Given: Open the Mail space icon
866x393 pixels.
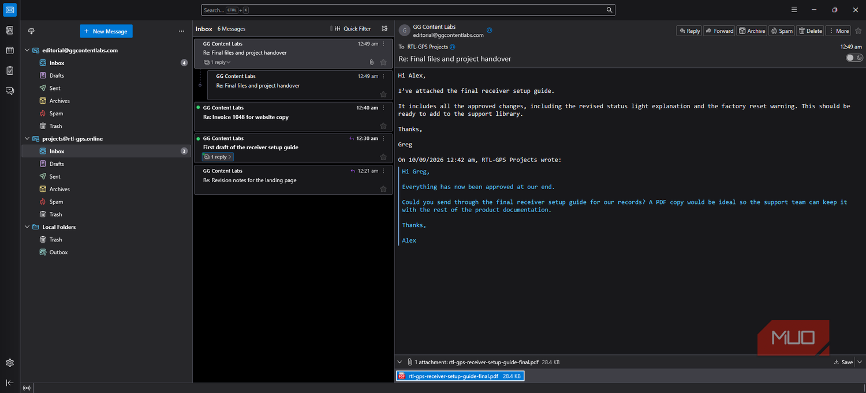Looking at the screenshot, I should (10, 10).
